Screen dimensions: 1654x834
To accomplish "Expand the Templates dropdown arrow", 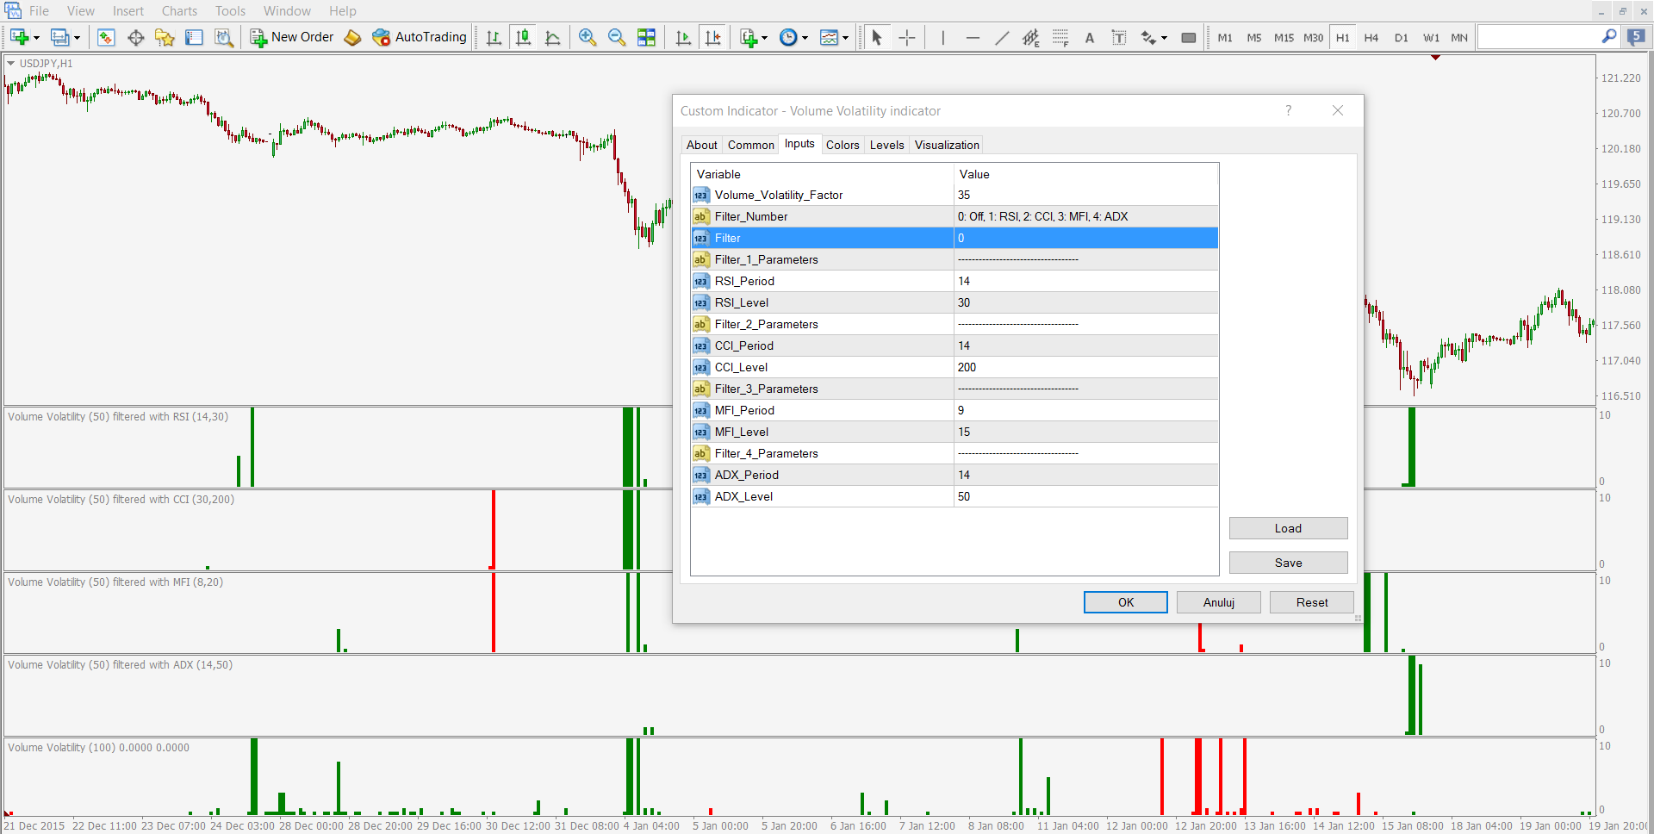I will (x=845, y=38).
